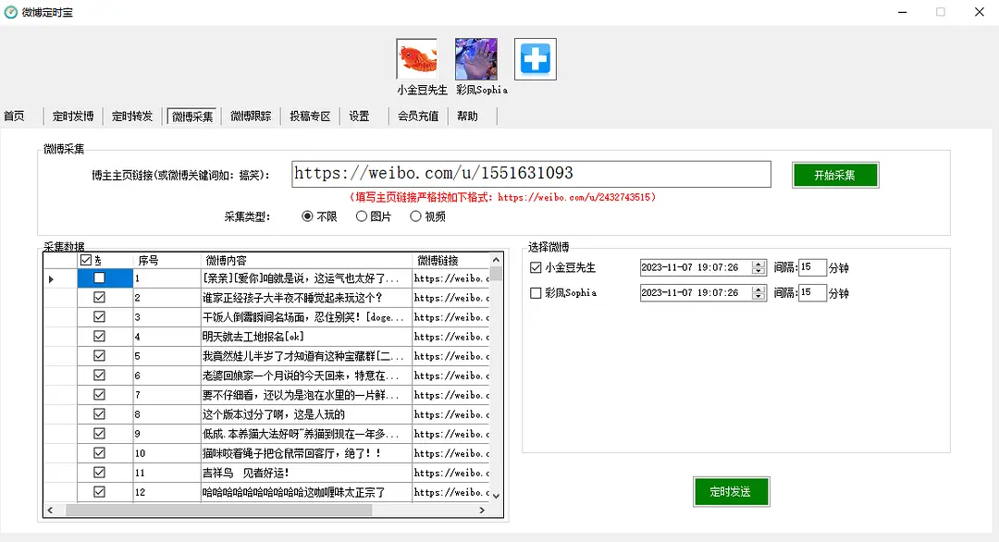Go to the 投稿专区 tab
999x542 pixels.
(310, 116)
